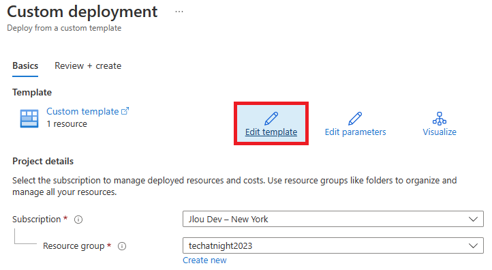Expand the Resource group dropdown chevron
Viewport: 492px width, 270px height.
(473, 245)
